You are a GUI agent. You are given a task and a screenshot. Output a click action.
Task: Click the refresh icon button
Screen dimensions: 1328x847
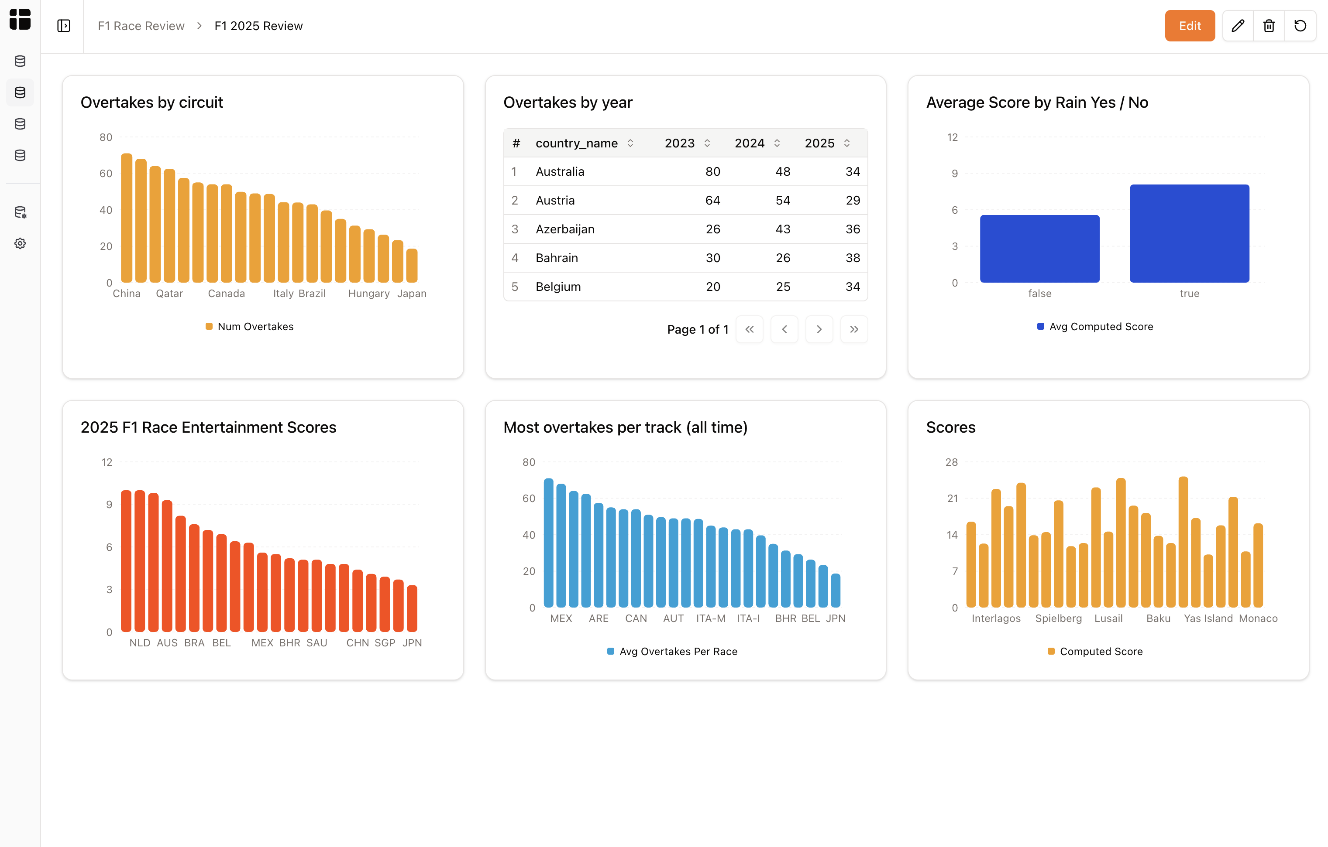[x=1300, y=26]
